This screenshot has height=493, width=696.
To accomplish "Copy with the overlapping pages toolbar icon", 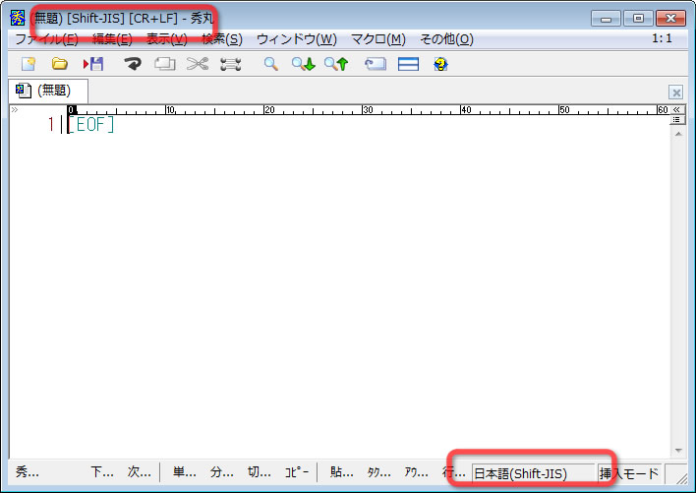I will (165, 64).
